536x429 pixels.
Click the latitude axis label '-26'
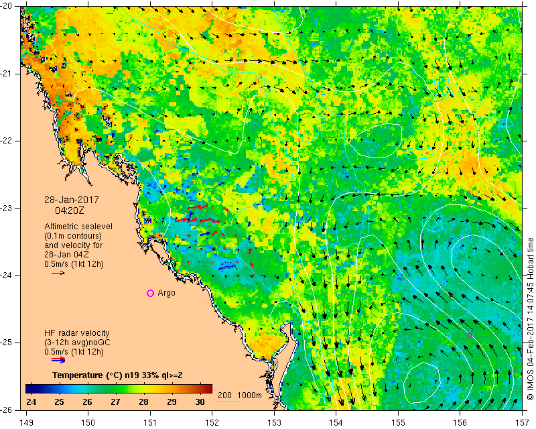point(6,410)
